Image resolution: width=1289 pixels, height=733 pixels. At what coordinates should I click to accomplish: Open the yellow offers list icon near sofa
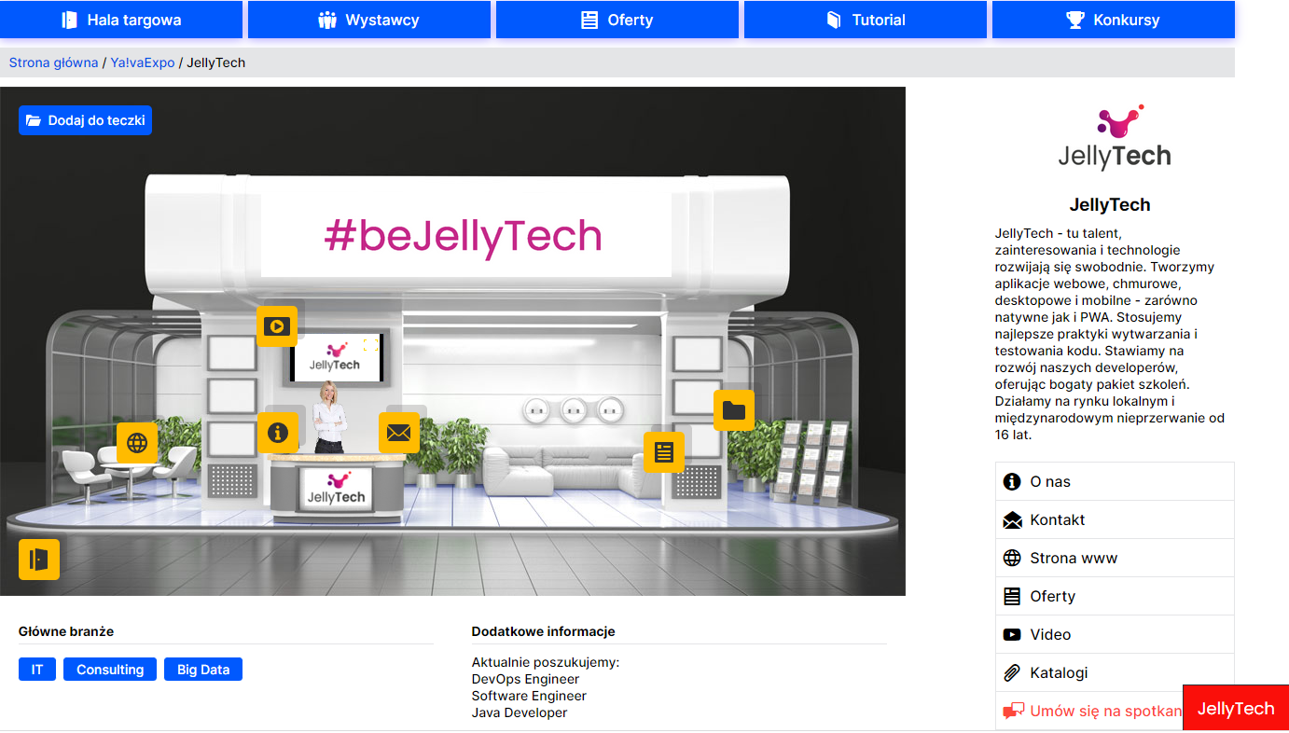point(663,452)
